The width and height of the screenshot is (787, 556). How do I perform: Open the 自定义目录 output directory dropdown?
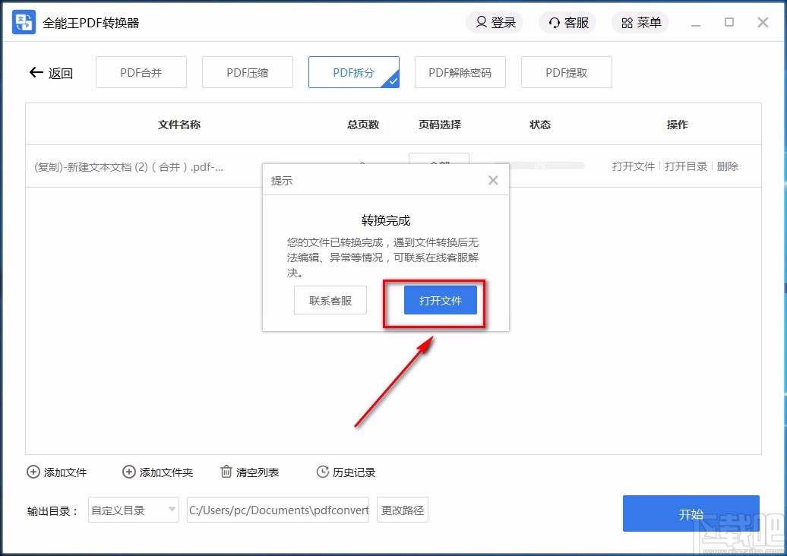pyautogui.click(x=133, y=510)
